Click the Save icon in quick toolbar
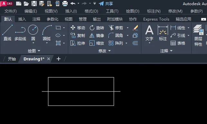The image size is (207, 124). click(x=34, y=4)
